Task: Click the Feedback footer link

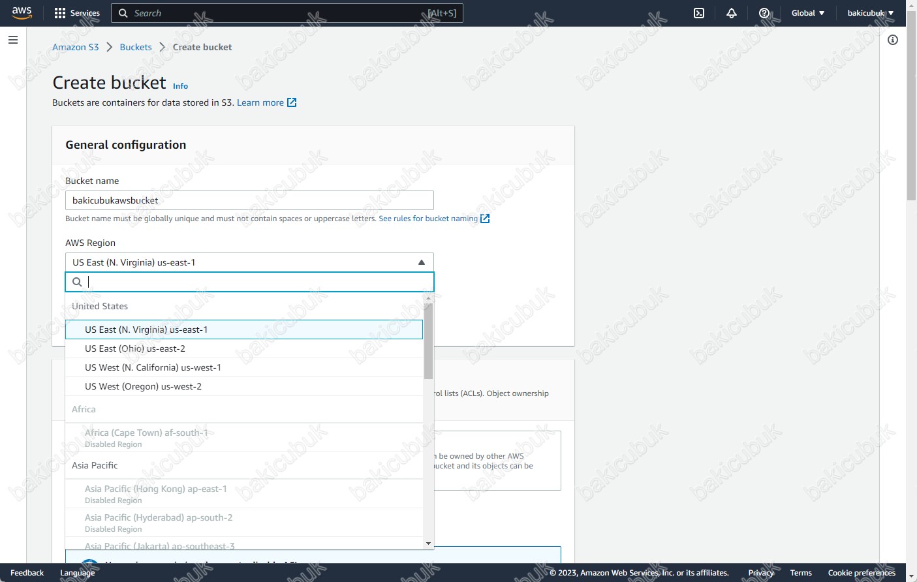Action: click(x=27, y=573)
